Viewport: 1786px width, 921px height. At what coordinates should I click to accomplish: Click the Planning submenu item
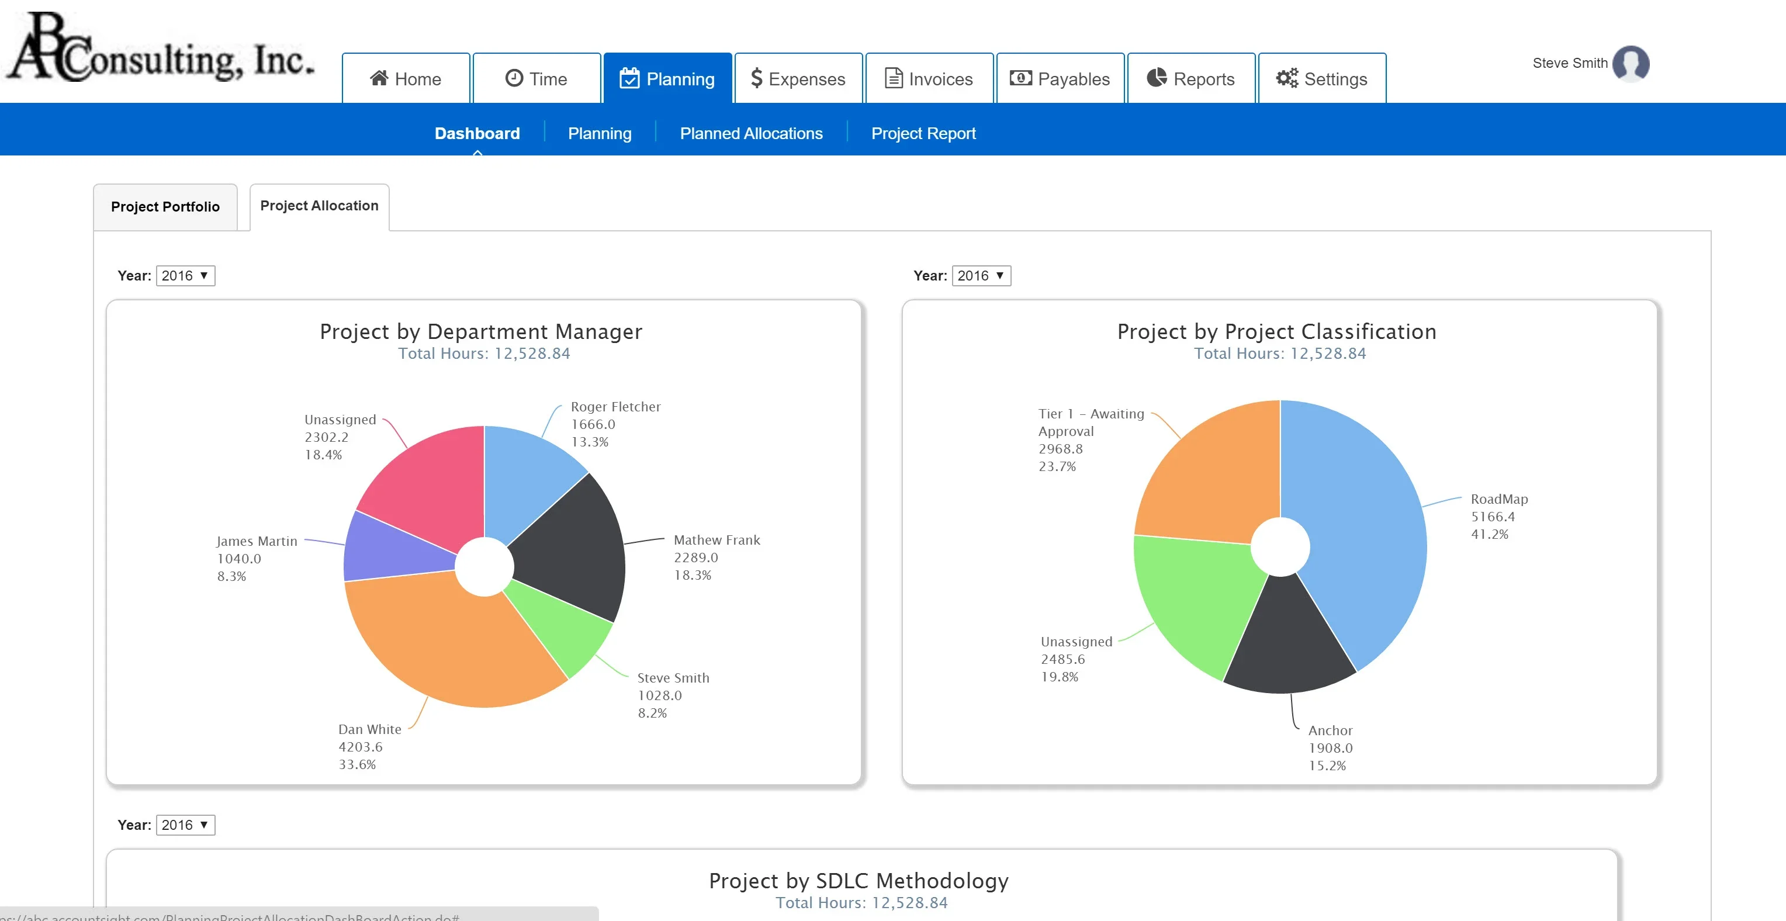[599, 133]
